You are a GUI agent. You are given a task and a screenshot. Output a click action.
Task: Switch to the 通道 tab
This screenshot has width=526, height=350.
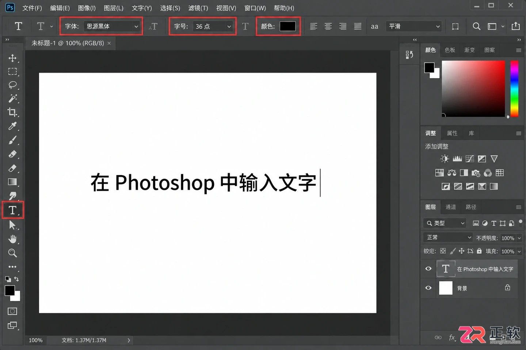[x=451, y=207]
